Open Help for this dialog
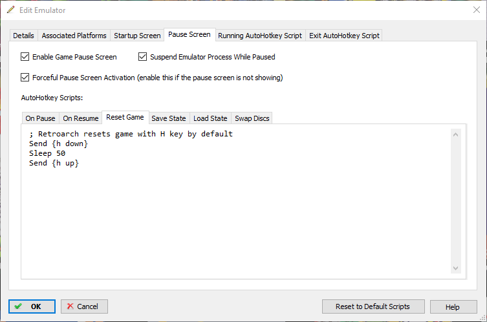Viewport: 487px width, 322px height. (453, 306)
